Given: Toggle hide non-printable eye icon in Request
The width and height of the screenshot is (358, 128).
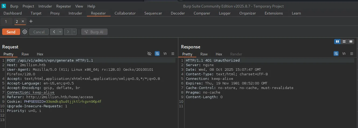Looking at the screenshot, I should point(150,54).
